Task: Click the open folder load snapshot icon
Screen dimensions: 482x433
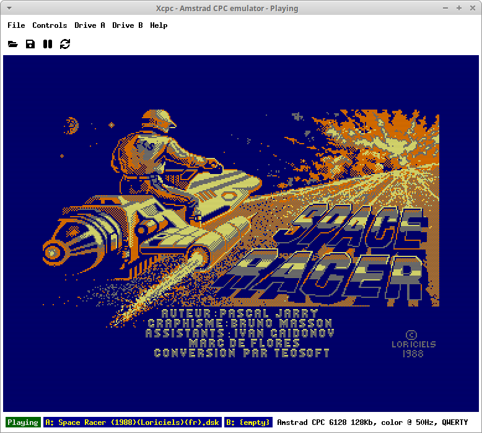Action: coord(12,44)
